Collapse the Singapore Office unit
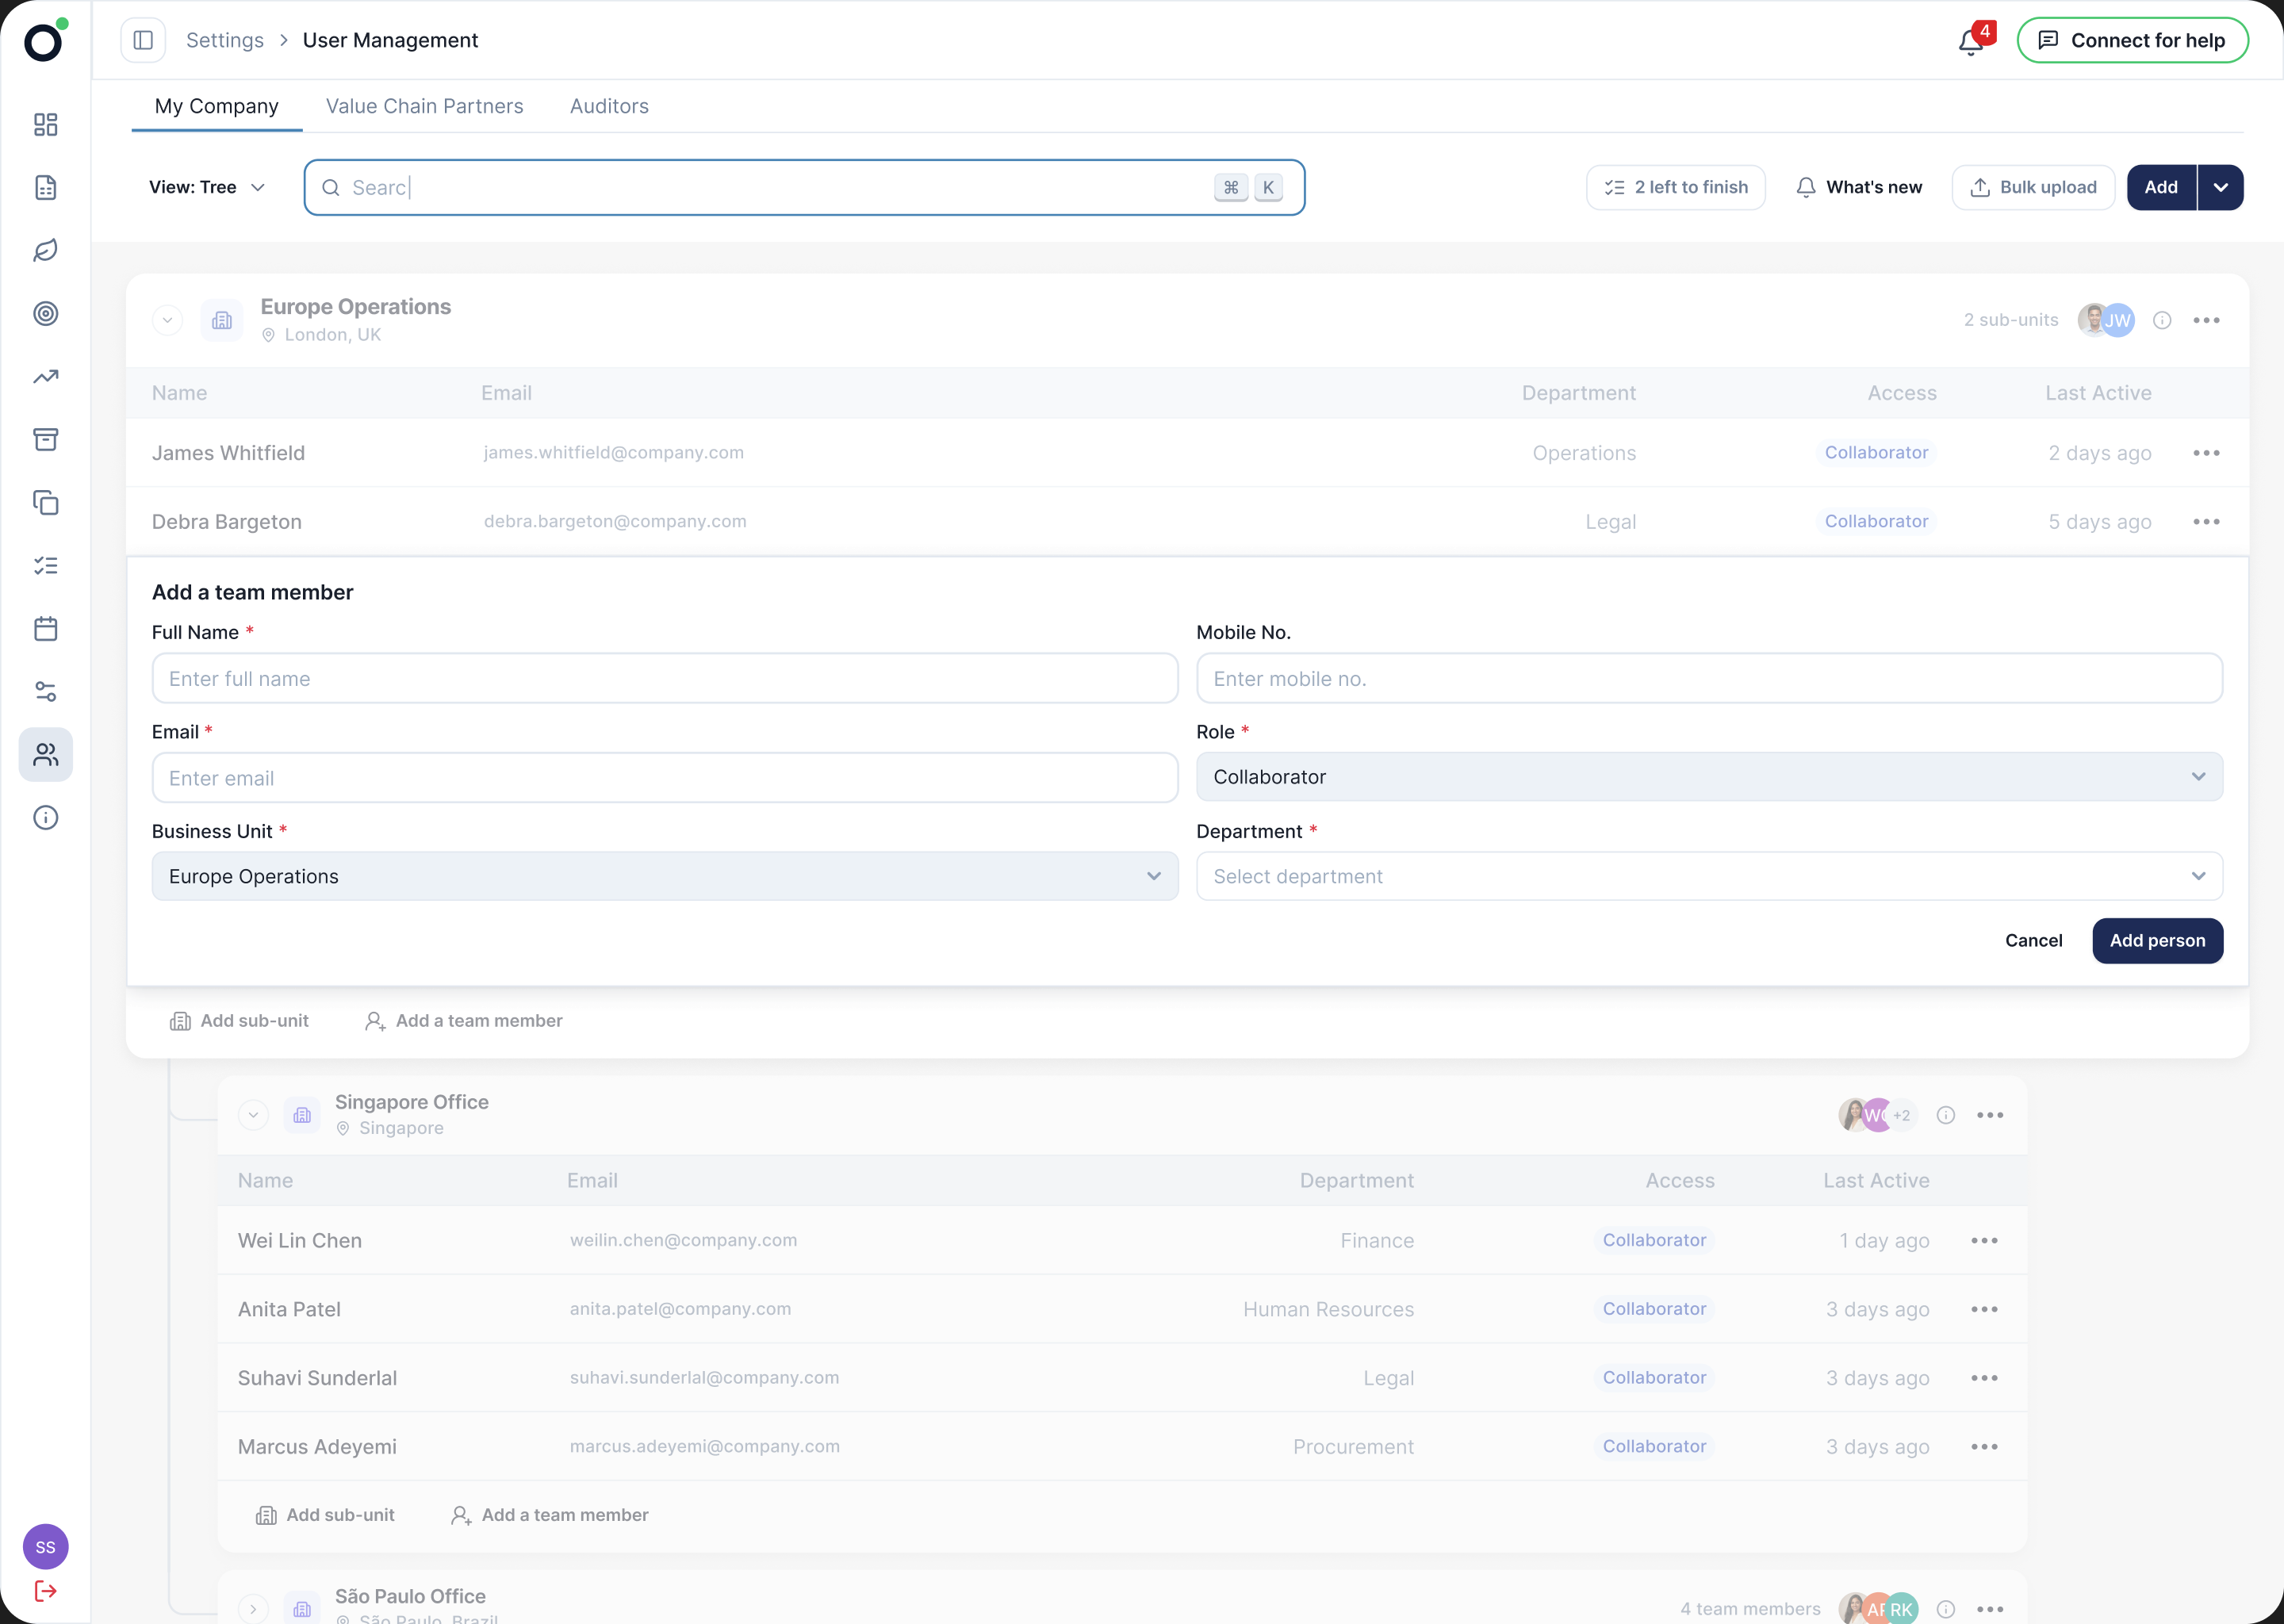The width and height of the screenshot is (2284, 1624). (253, 1115)
